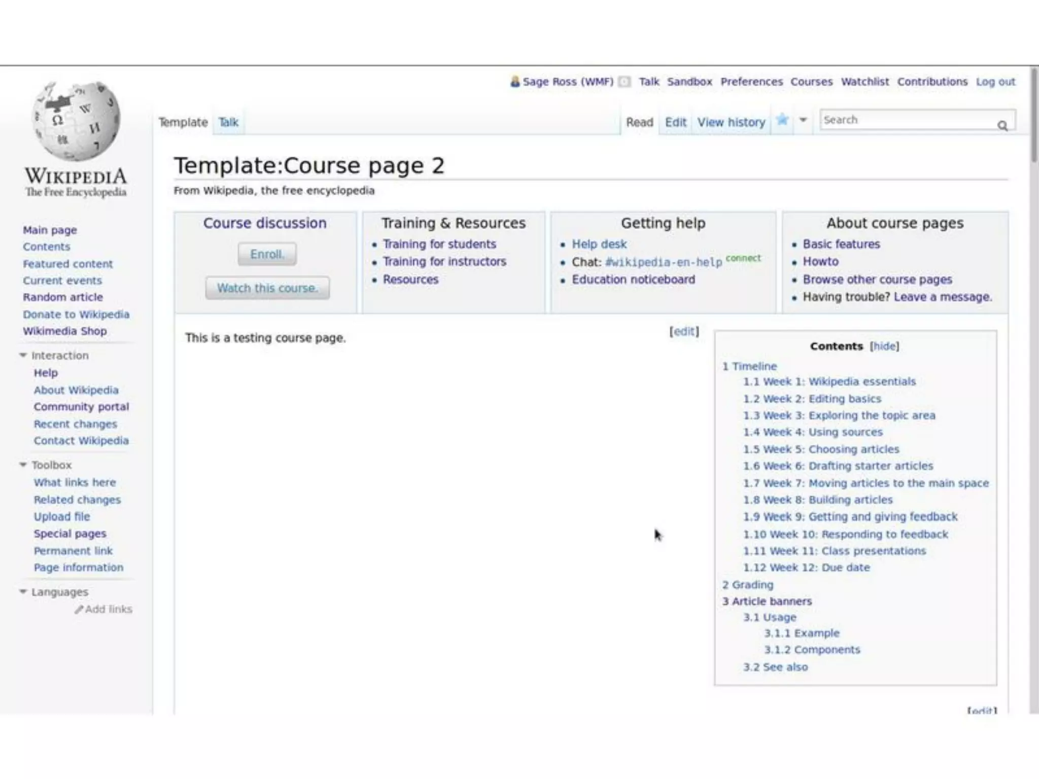
Task: Click the Wikipedia globe logo
Action: (76, 122)
